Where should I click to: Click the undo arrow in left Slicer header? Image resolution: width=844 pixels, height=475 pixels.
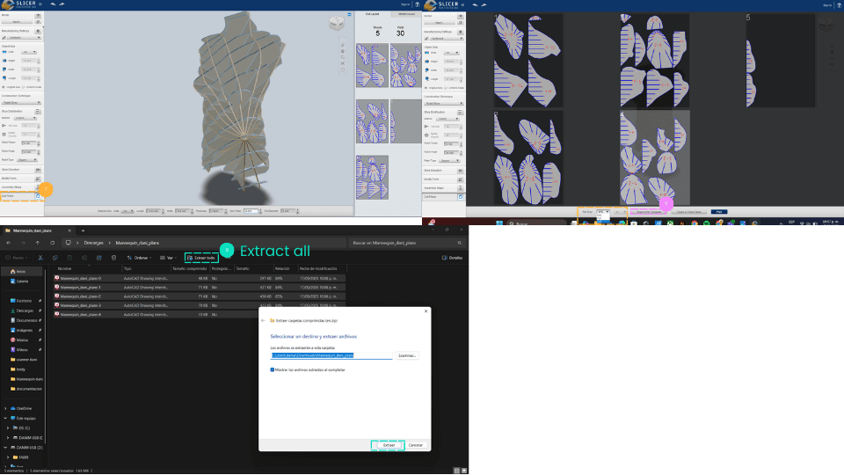coord(52,4)
